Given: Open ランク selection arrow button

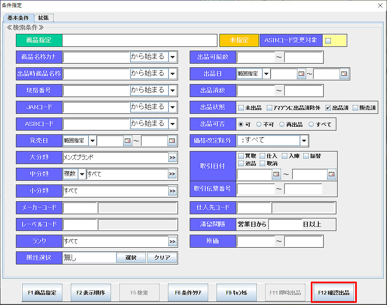Looking at the screenshot, I should pos(172,241).
